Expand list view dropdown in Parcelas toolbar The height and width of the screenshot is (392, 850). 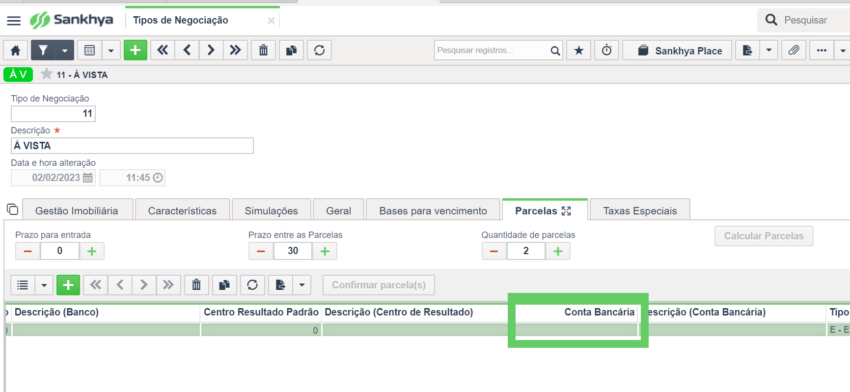pos(44,285)
